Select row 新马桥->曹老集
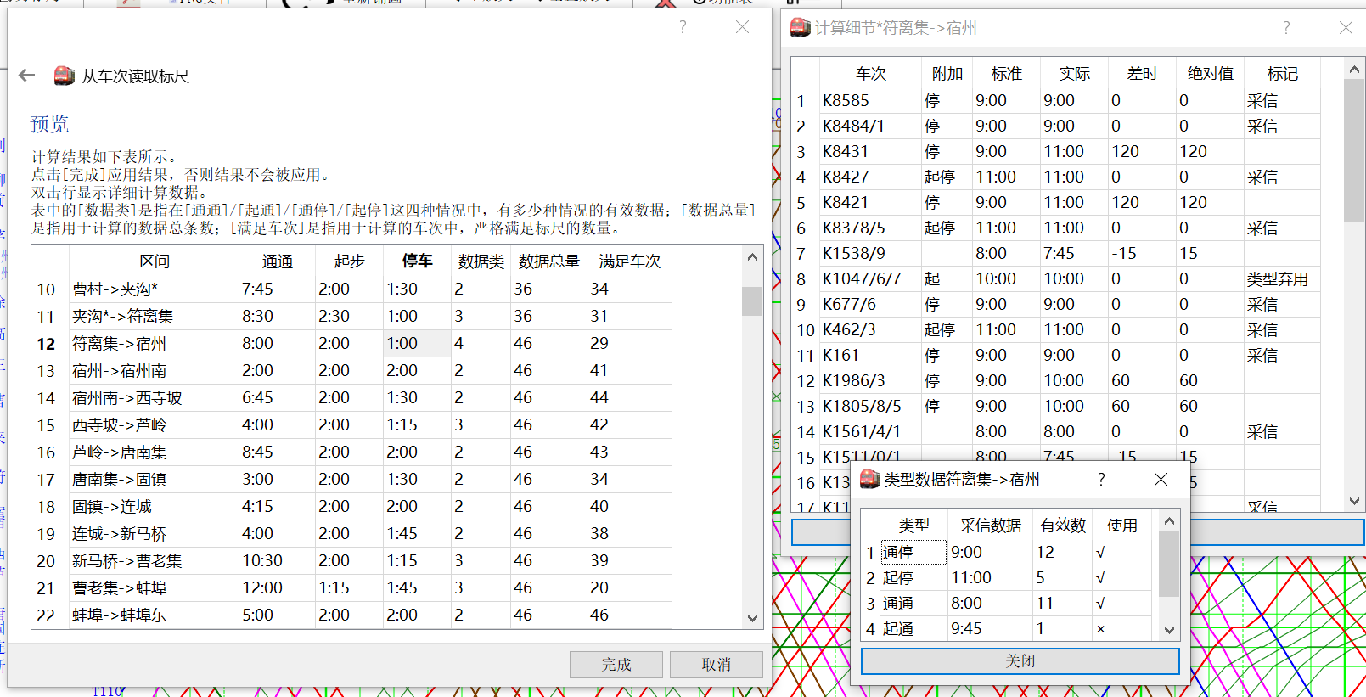The height and width of the screenshot is (697, 1366). pos(352,560)
